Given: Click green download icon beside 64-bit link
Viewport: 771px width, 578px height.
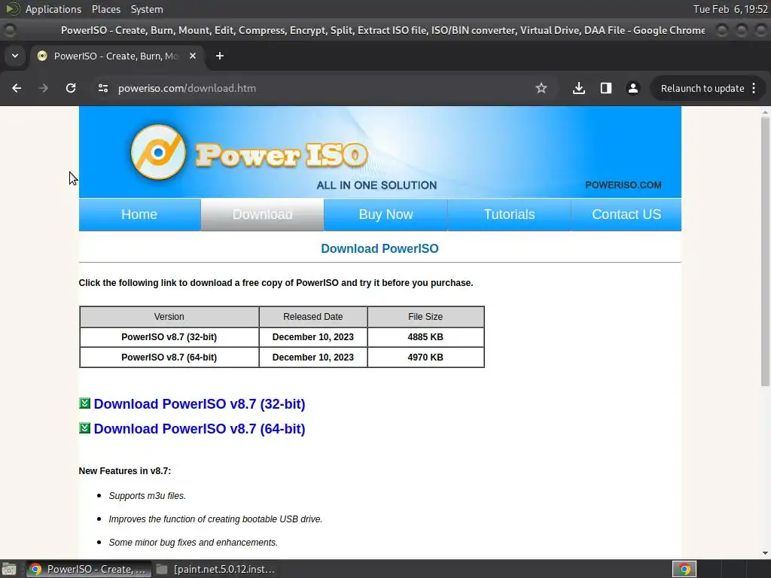Looking at the screenshot, I should tap(84, 428).
